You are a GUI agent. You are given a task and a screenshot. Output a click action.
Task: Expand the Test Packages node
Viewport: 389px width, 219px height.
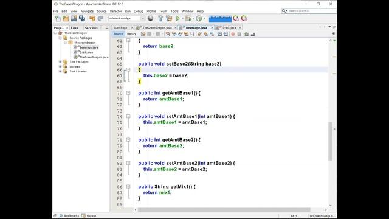tap(60, 61)
